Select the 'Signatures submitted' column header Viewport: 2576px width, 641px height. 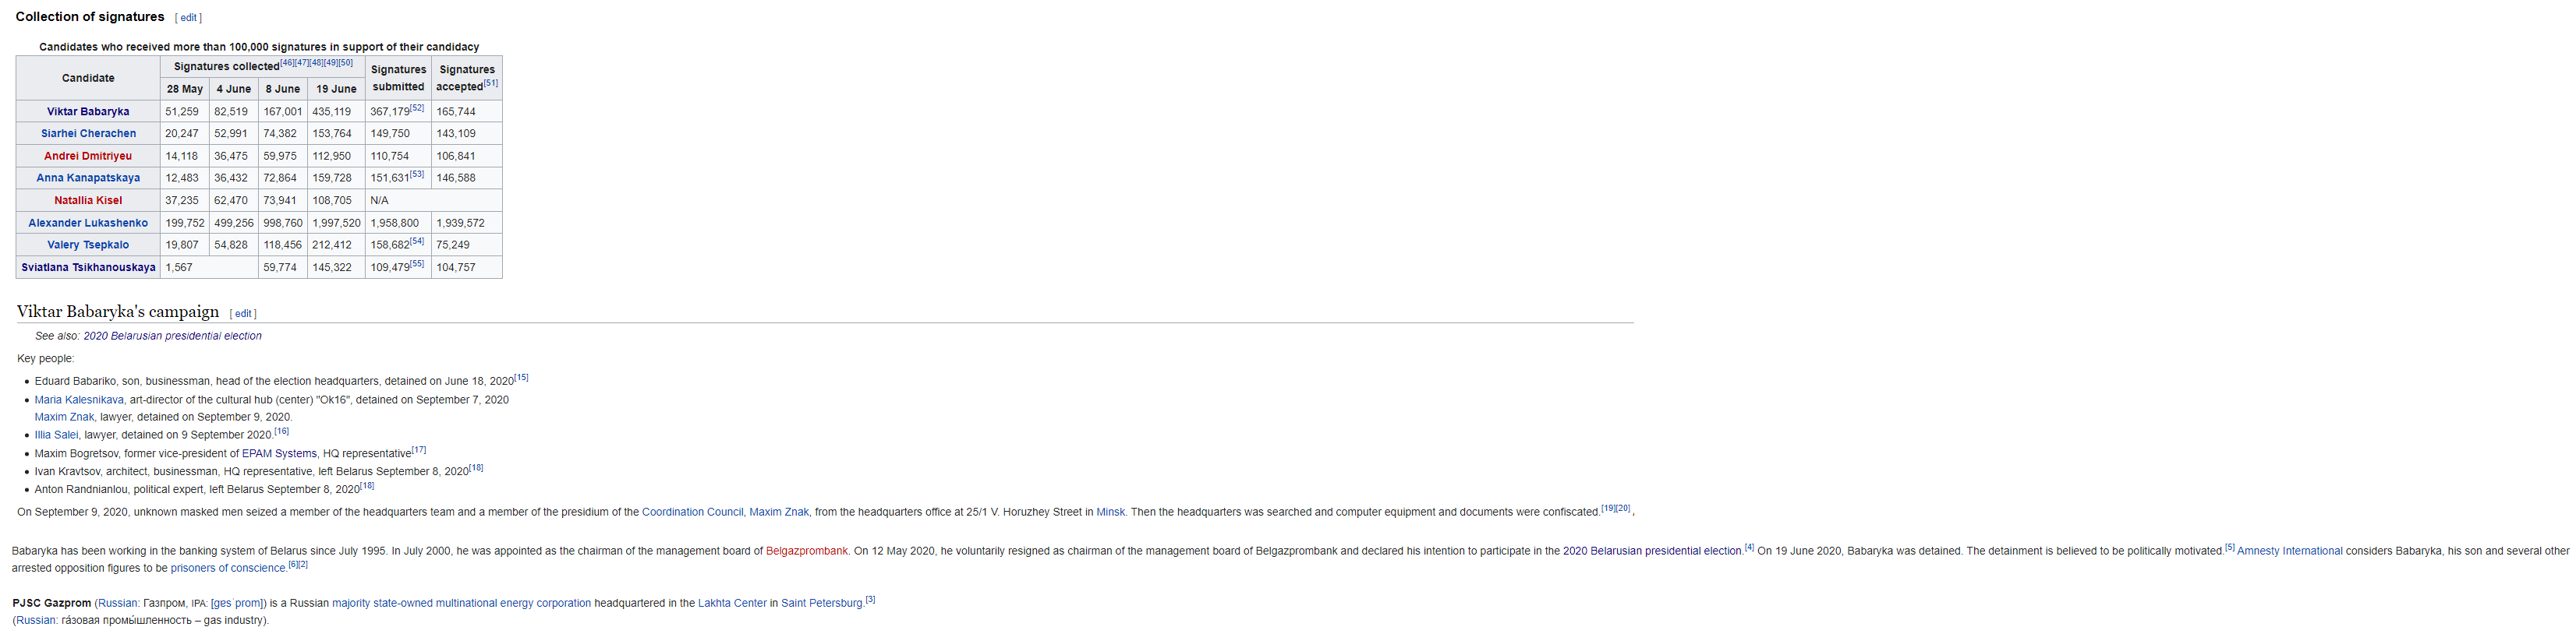(x=398, y=78)
